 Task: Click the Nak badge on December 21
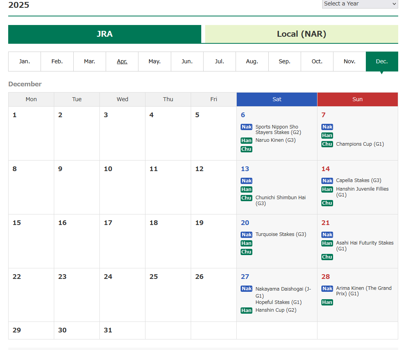click(x=327, y=235)
